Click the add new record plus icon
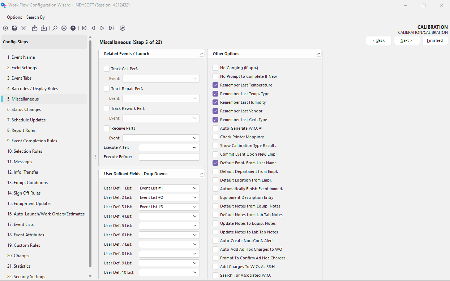Viewport: 450px width, 281px height. pyautogui.click(x=5, y=28)
